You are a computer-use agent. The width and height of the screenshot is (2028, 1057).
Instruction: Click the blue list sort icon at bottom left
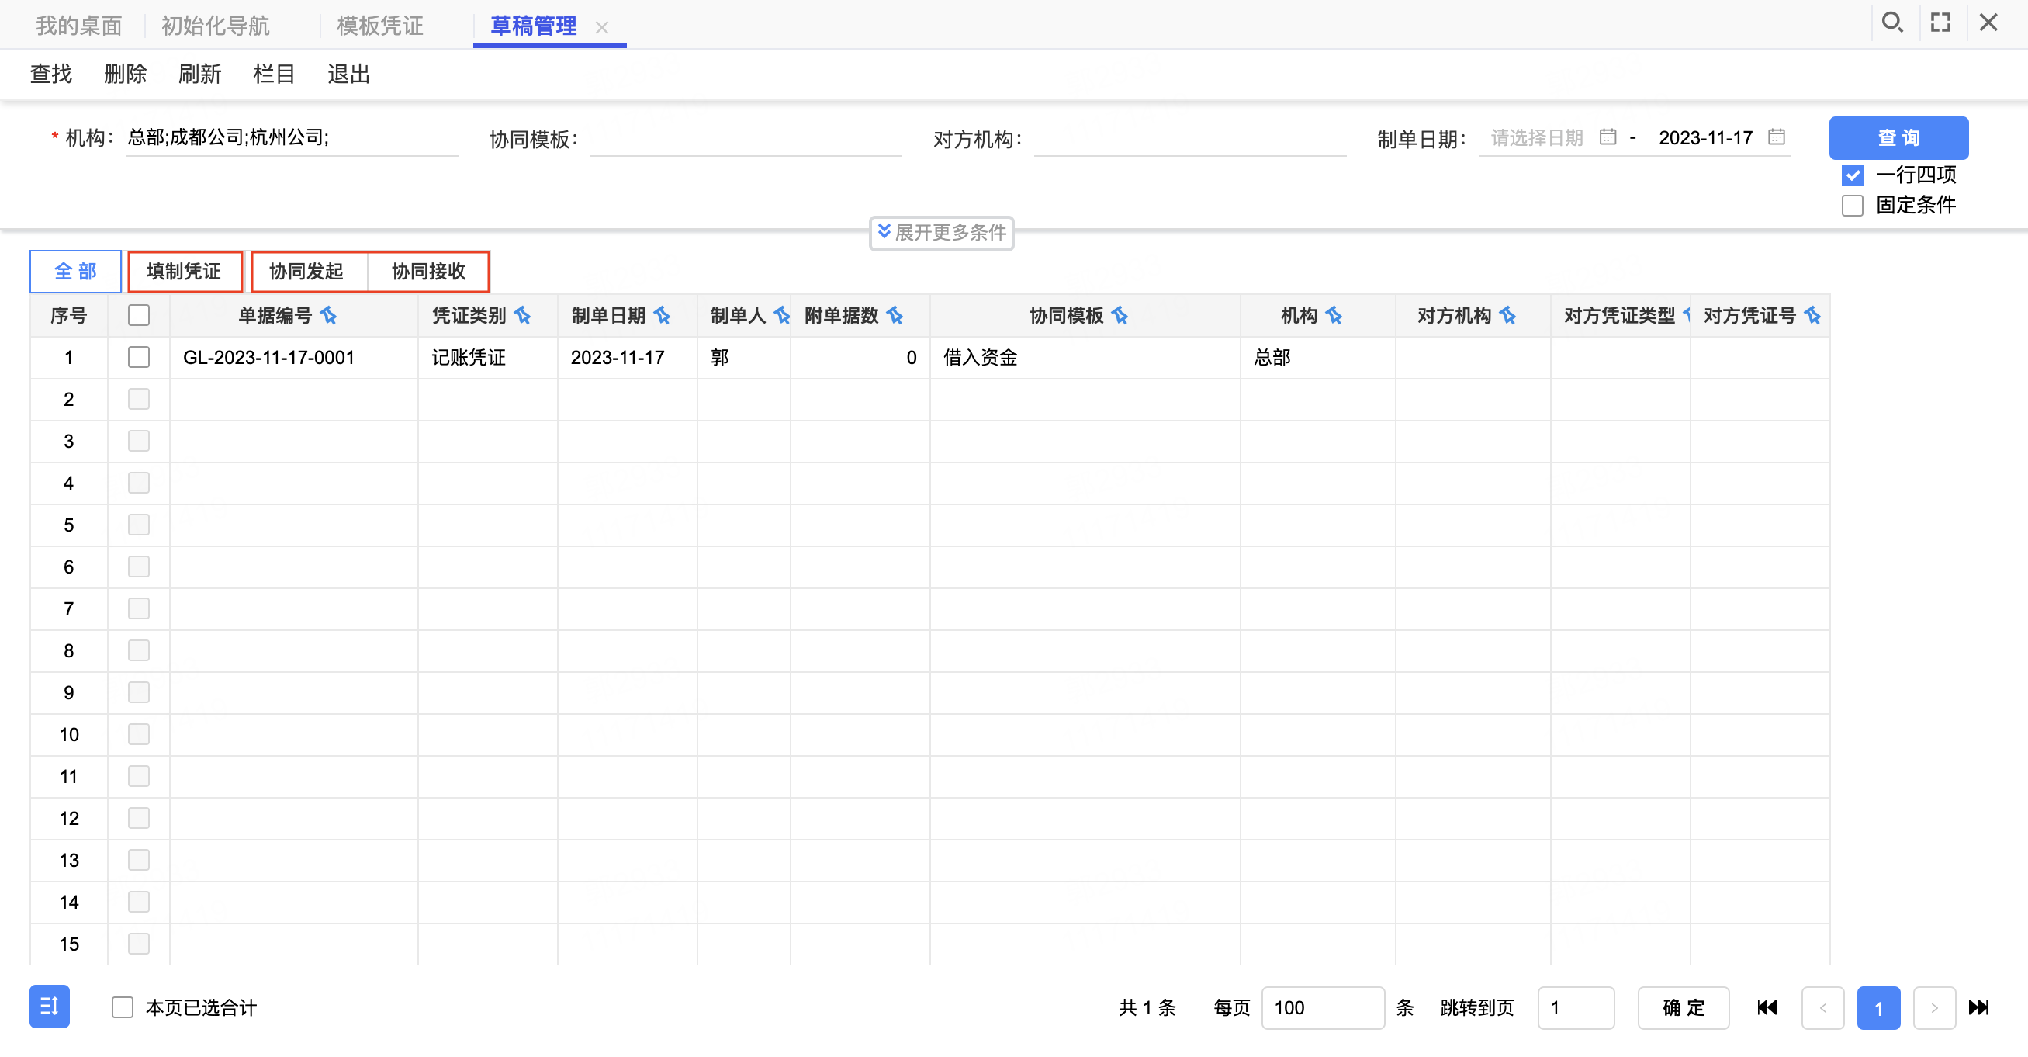click(x=50, y=1007)
